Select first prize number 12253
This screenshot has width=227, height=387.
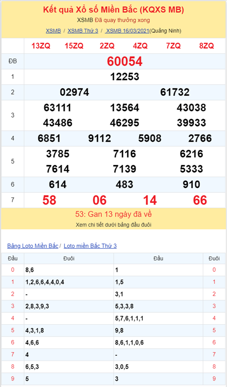point(125,77)
